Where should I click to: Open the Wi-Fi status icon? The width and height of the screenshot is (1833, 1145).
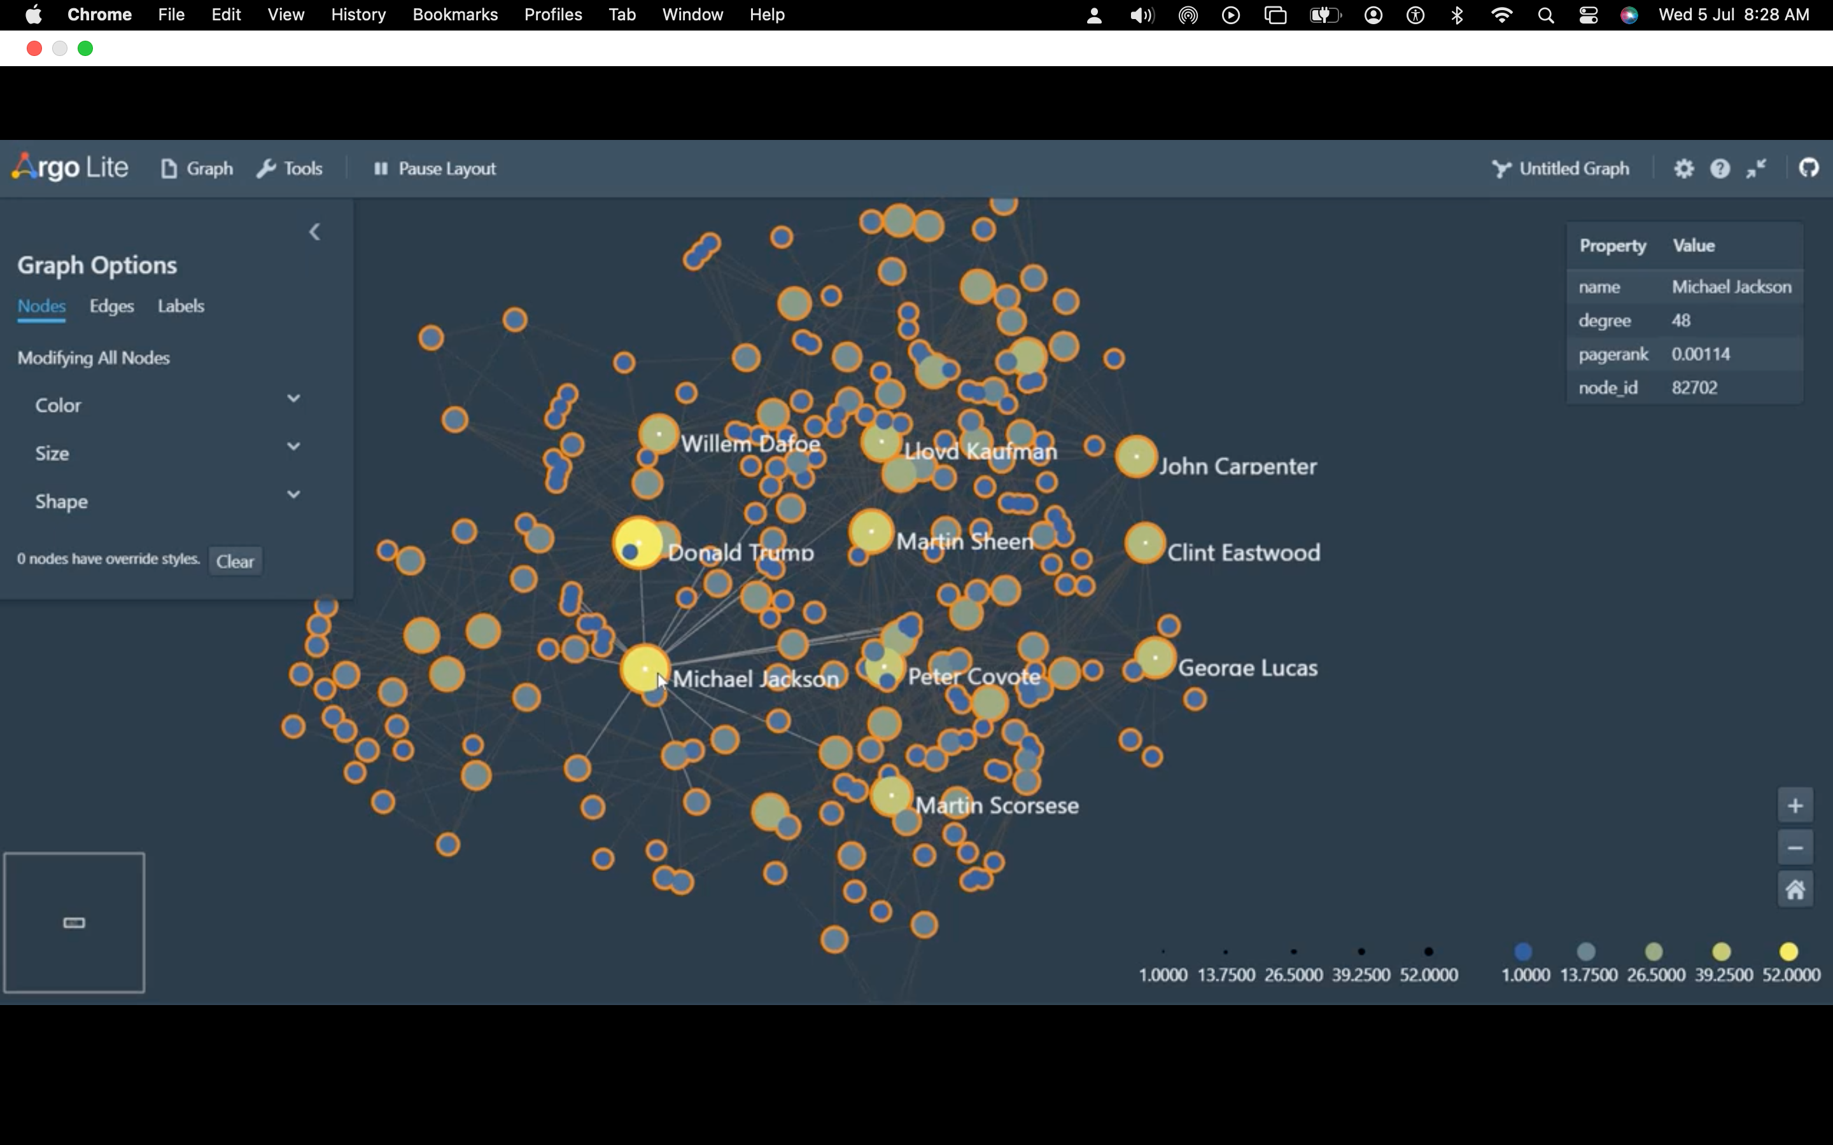pyautogui.click(x=1501, y=15)
